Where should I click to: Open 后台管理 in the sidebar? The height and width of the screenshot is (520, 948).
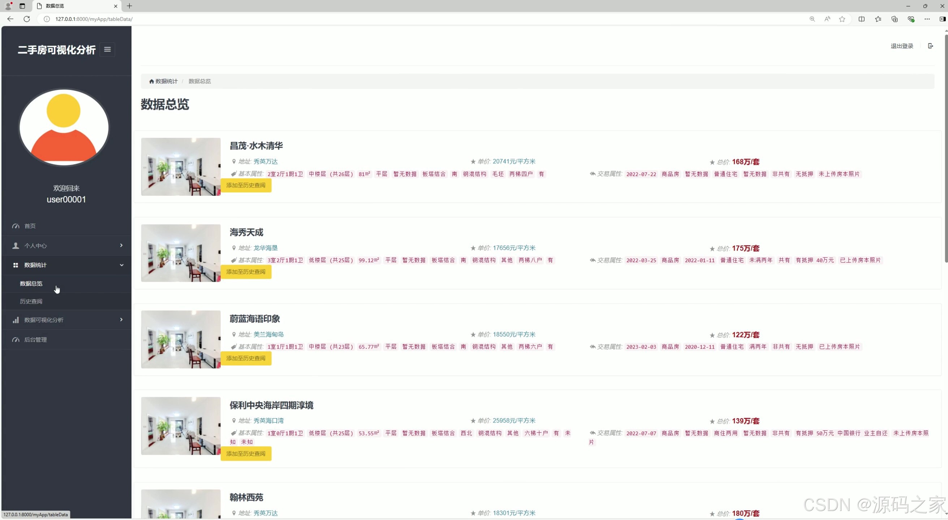coord(35,339)
